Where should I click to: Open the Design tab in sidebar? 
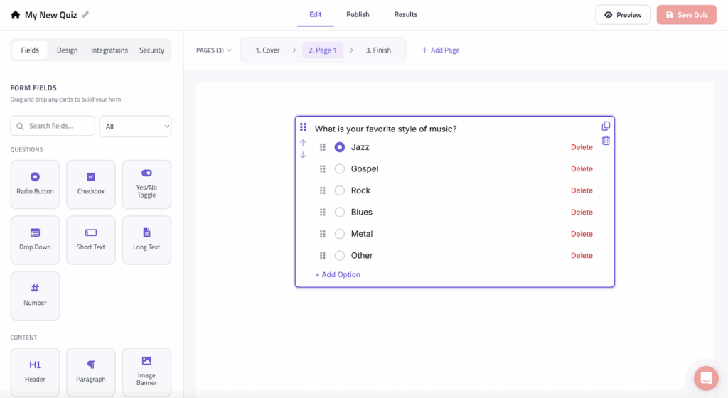[x=68, y=50]
